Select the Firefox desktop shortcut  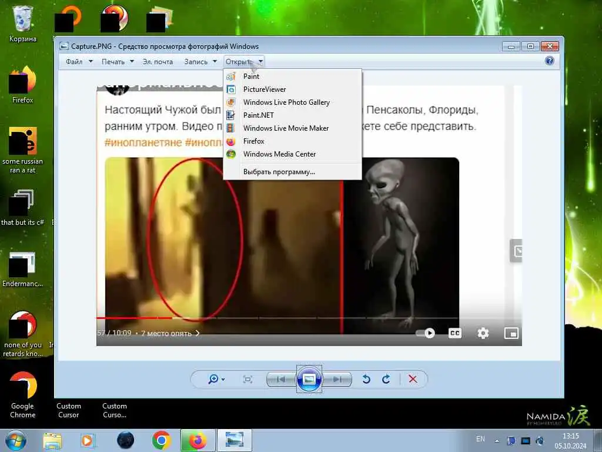pos(23,85)
